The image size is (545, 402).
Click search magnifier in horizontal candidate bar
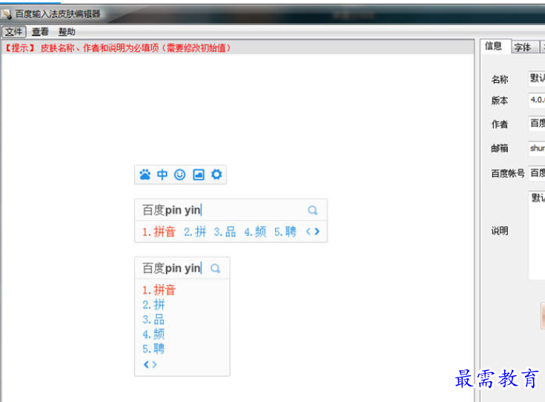pyautogui.click(x=313, y=210)
